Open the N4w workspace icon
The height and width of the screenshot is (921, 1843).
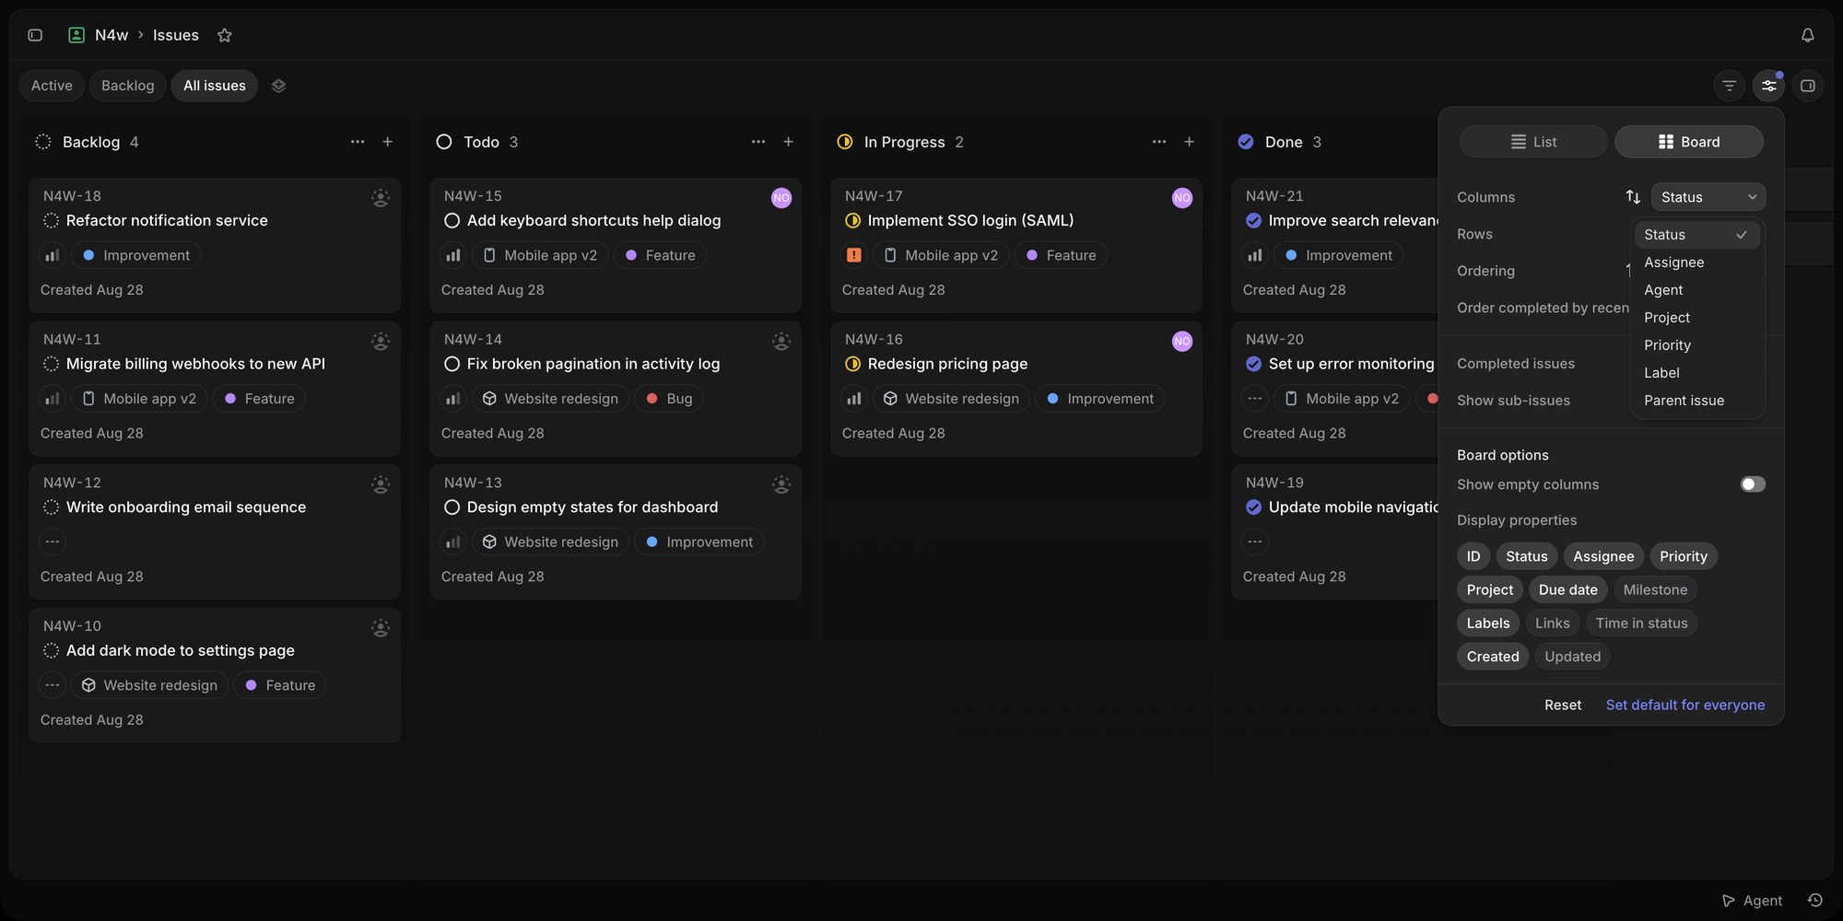76,35
